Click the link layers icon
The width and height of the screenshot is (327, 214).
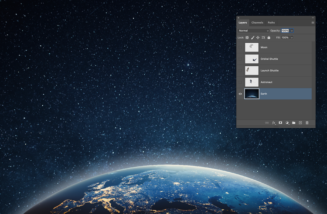[x=267, y=123]
